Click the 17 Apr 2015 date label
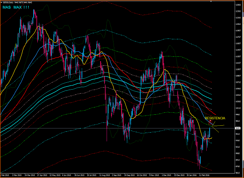Image resolution: width=244 pixels, height=178 pixels. (x=42, y=175)
